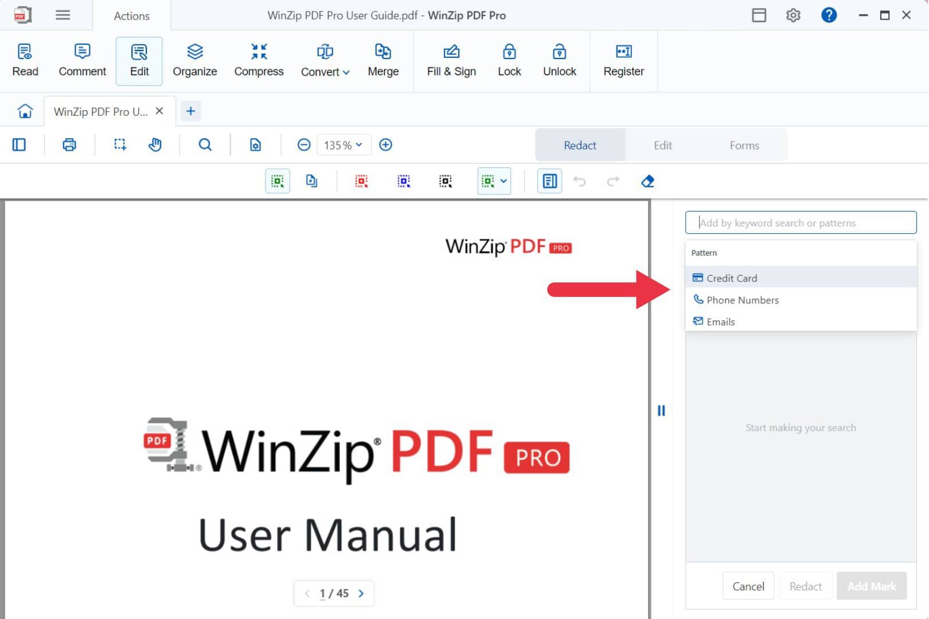The image size is (929, 619).
Task: Open the Compress tool
Action: coord(259,61)
